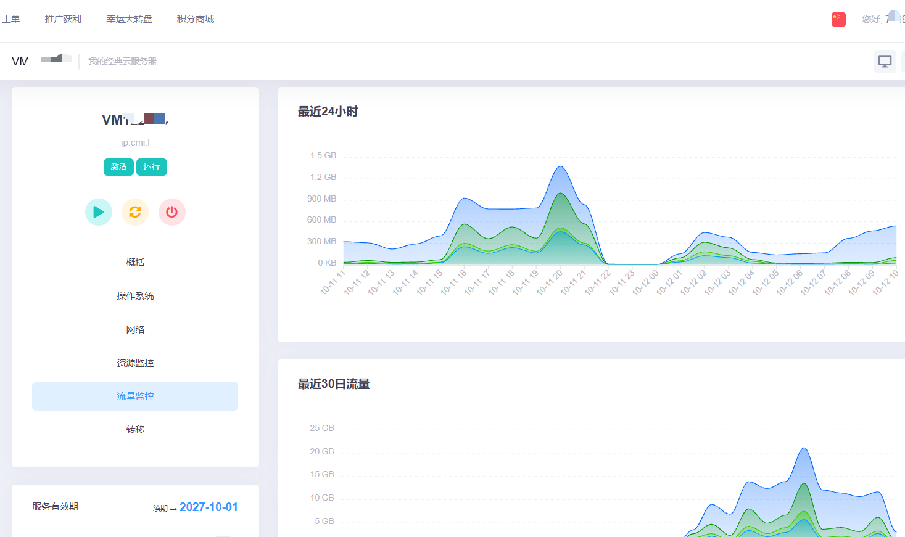Click the 服务有效期 label
This screenshot has width=905, height=537.
pos(55,507)
